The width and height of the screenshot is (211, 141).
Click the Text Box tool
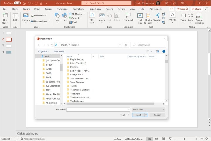140,18
